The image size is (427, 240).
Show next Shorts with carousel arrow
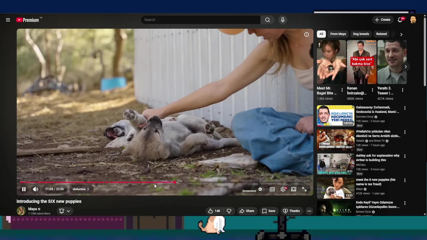(x=406, y=67)
